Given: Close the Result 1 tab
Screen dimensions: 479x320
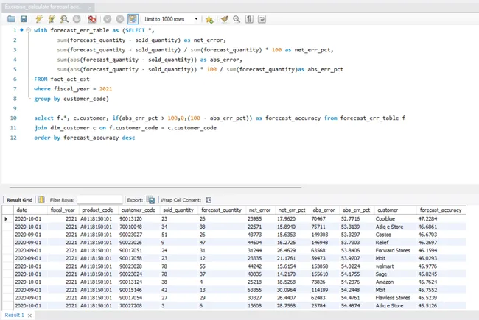Looking at the screenshot, I should 29,316.
